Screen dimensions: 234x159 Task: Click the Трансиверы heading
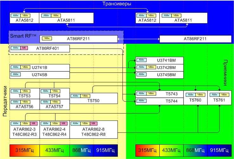[x=117, y=3]
